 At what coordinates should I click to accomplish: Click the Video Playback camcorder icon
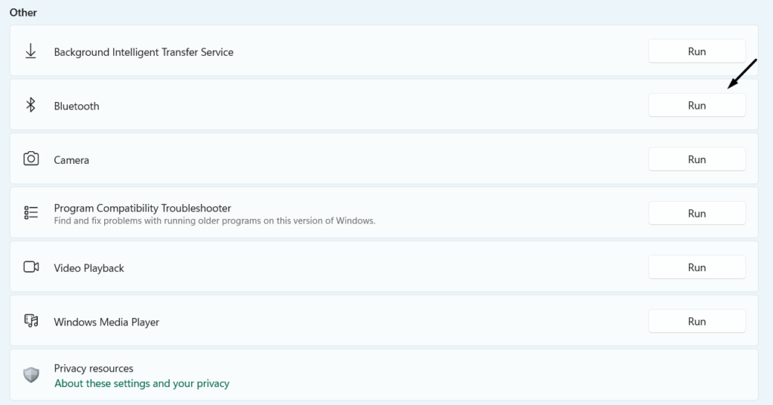pyautogui.click(x=31, y=267)
